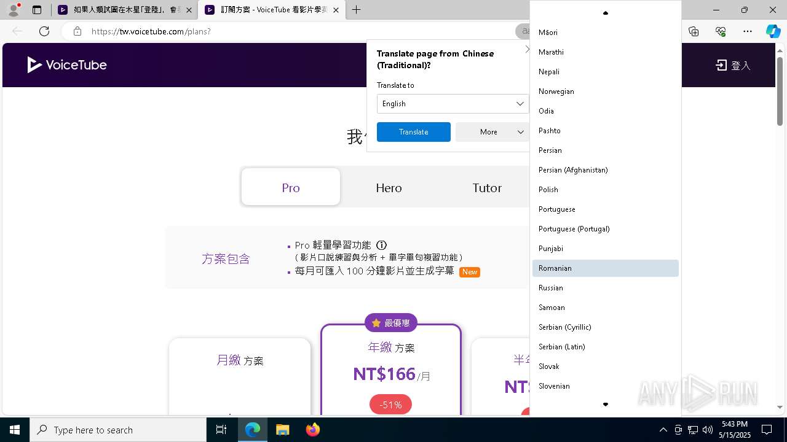Select the 年繳 方案 plan card
Image resolution: width=787 pixels, height=442 pixels.
pos(391,370)
